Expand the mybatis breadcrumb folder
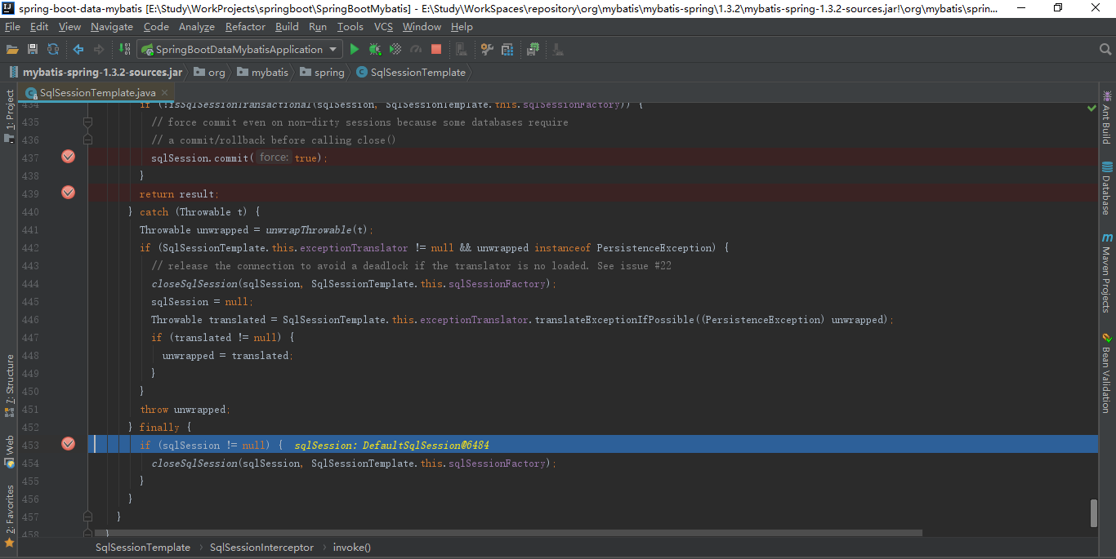 pyautogui.click(x=263, y=73)
